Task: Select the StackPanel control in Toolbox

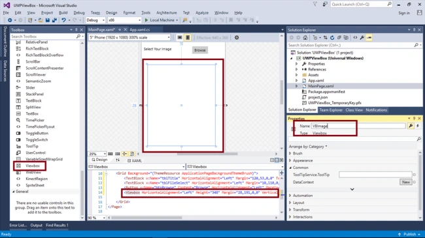Action: [35, 94]
